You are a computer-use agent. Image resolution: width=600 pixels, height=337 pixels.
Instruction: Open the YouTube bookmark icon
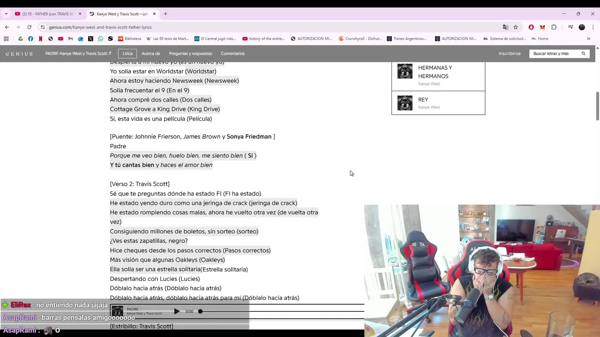[x=60, y=39]
